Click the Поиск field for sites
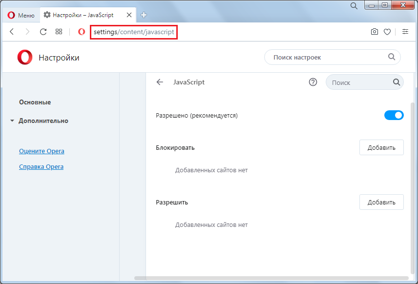This screenshot has width=418, height=284. [364, 82]
